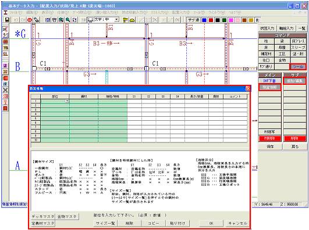This screenshot has height=230, width=309.
Task: Open the 一覧 tab
Action: coord(301,28)
